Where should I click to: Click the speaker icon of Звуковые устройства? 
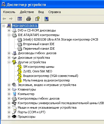[x=14, y=85]
